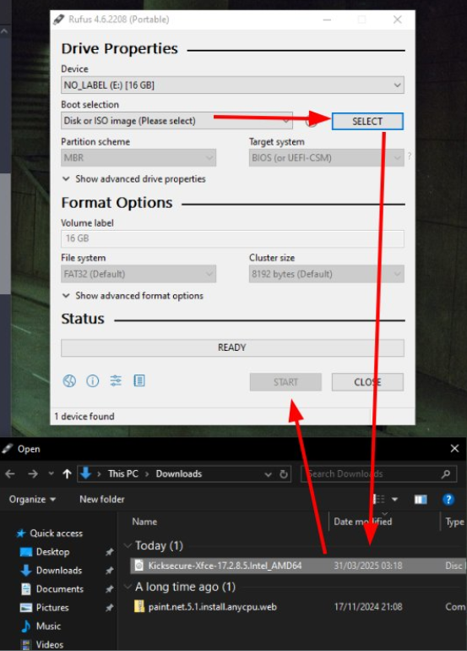This screenshot has height=651, width=467.
Task: Toggle the preview pane icon
Action: coord(421,499)
